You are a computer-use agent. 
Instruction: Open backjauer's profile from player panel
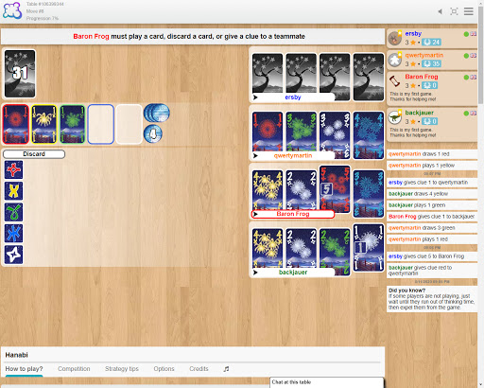(x=419, y=113)
